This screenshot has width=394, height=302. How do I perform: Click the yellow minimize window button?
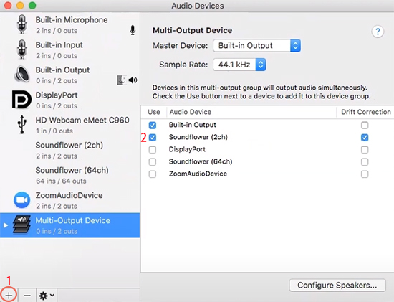20,5
